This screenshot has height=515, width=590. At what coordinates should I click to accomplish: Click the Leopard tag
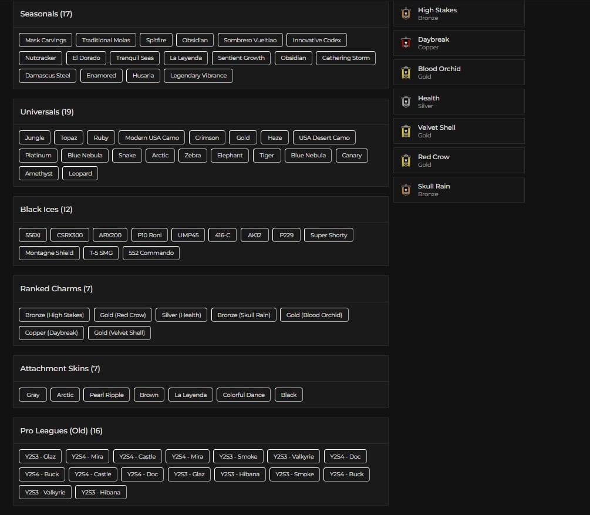[80, 173]
